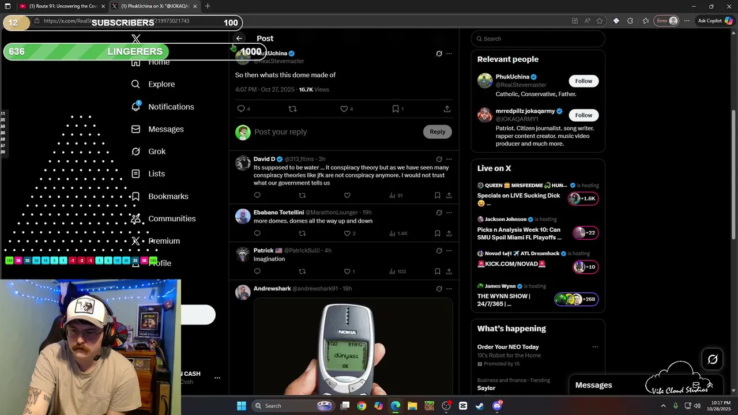738x415 pixels.
Task: Bookmark Patrick's comment
Action: 438,271
